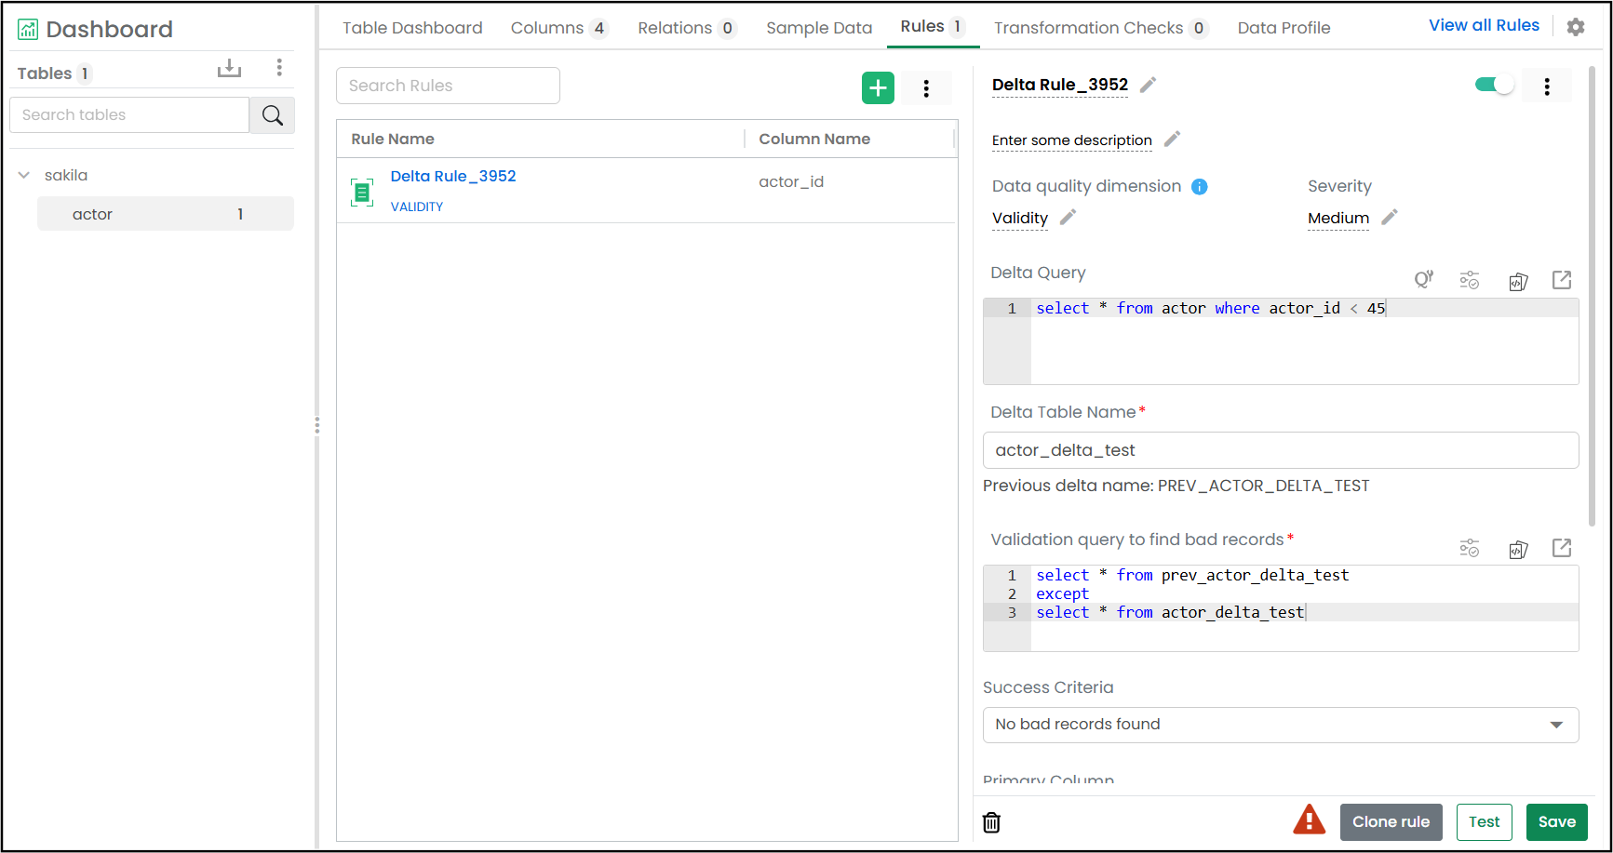Click the Delta Table Name input field
Viewport: 1613px width, 853px height.
[1281, 450]
